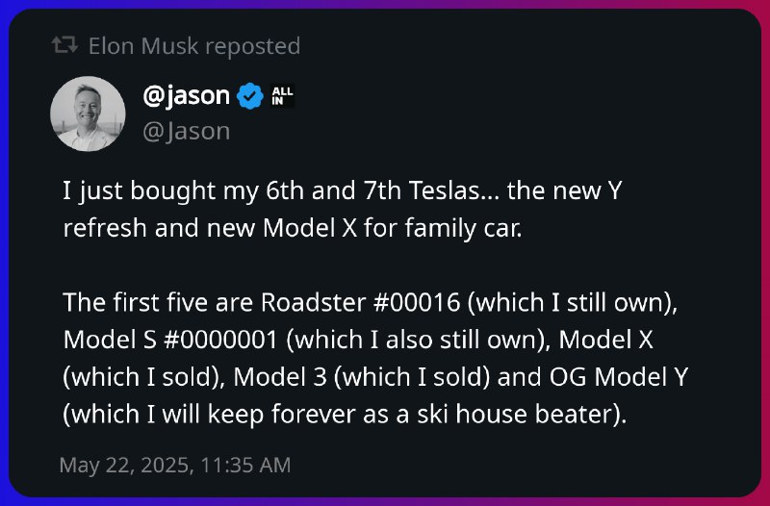Click the "Model 3 (which I sold)" text
Image resolution: width=770 pixels, height=506 pixels.
click(x=362, y=377)
